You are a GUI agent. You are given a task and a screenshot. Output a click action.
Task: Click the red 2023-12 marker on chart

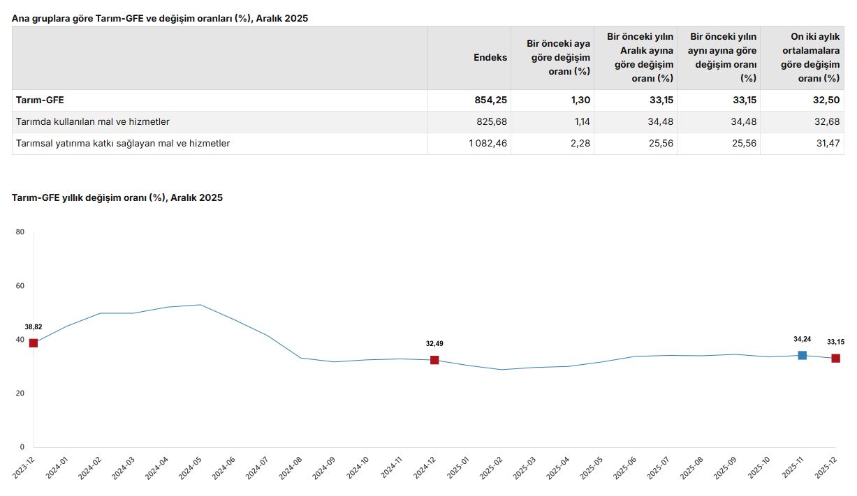tap(34, 343)
